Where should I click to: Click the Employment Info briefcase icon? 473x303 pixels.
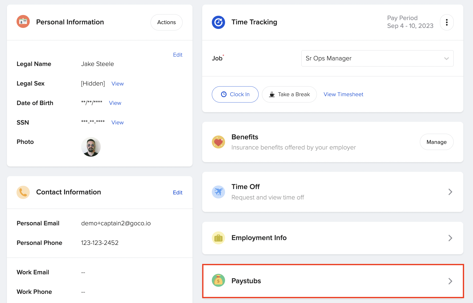click(x=218, y=238)
